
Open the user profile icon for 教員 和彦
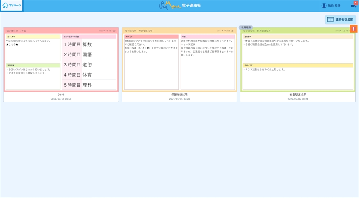pyautogui.click(x=324, y=6)
